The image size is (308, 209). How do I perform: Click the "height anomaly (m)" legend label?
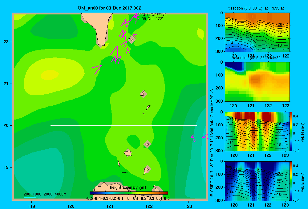click(x=128, y=187)
